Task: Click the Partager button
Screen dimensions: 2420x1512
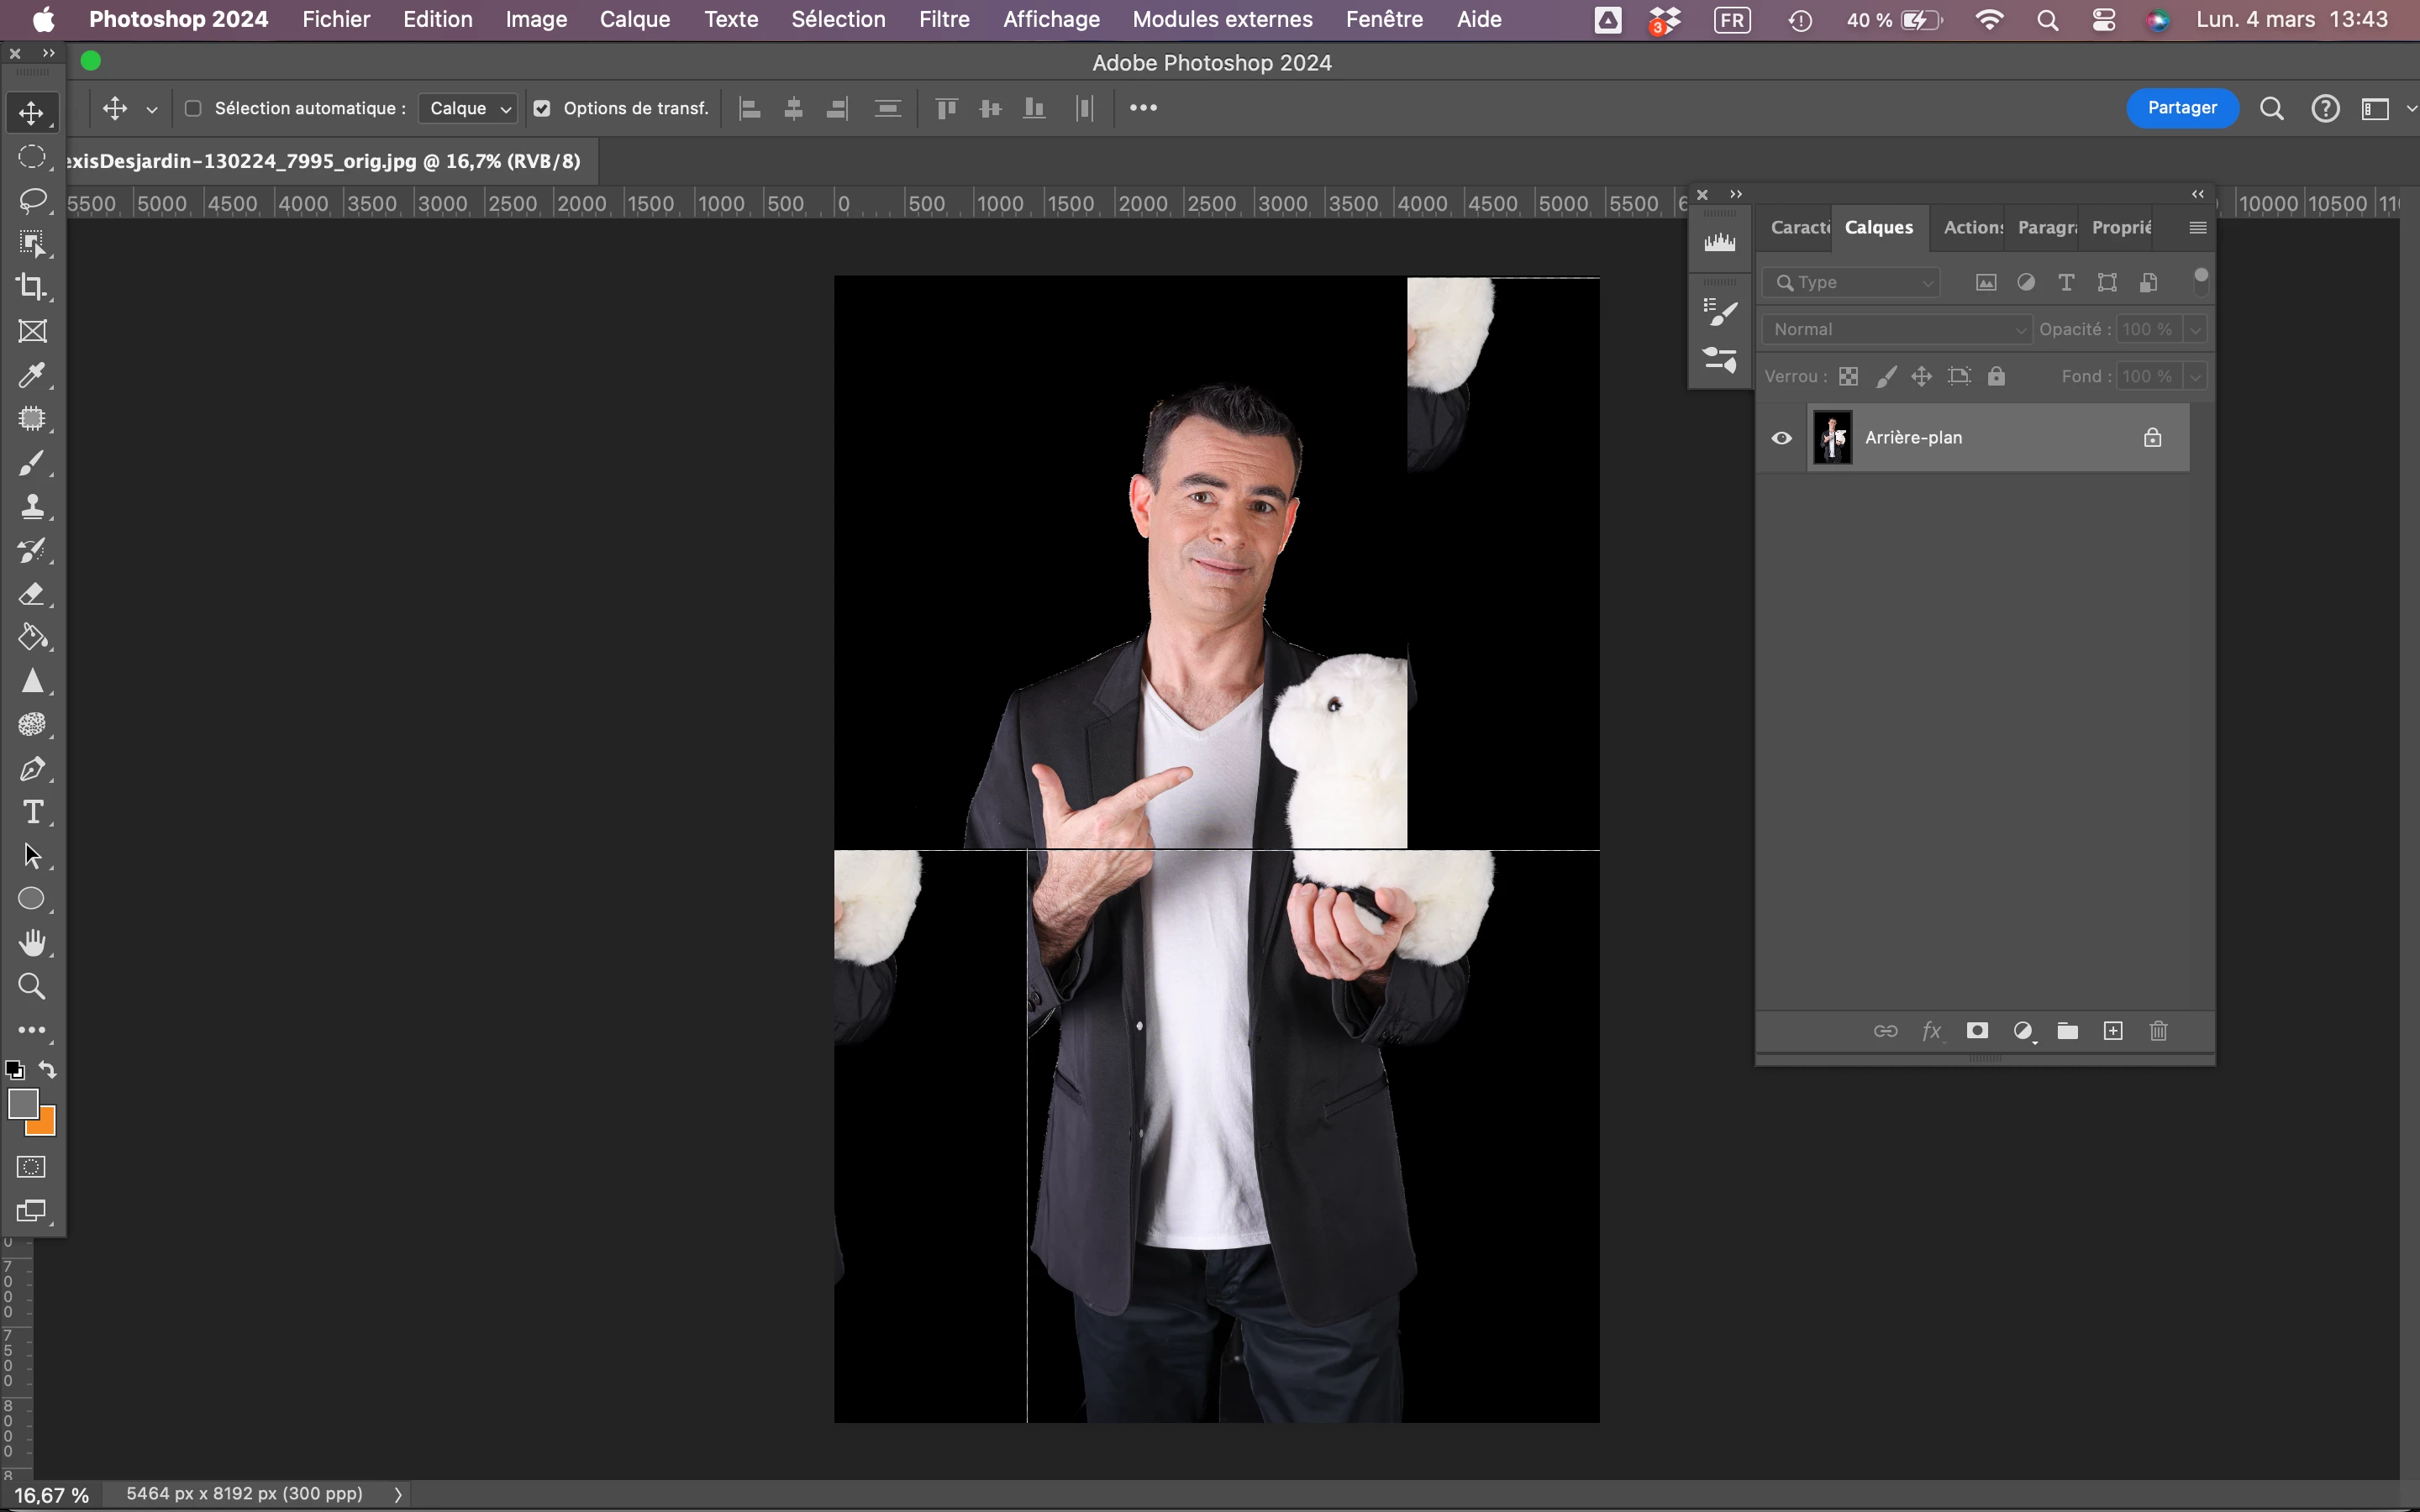Action: (x=2181, y=108)
